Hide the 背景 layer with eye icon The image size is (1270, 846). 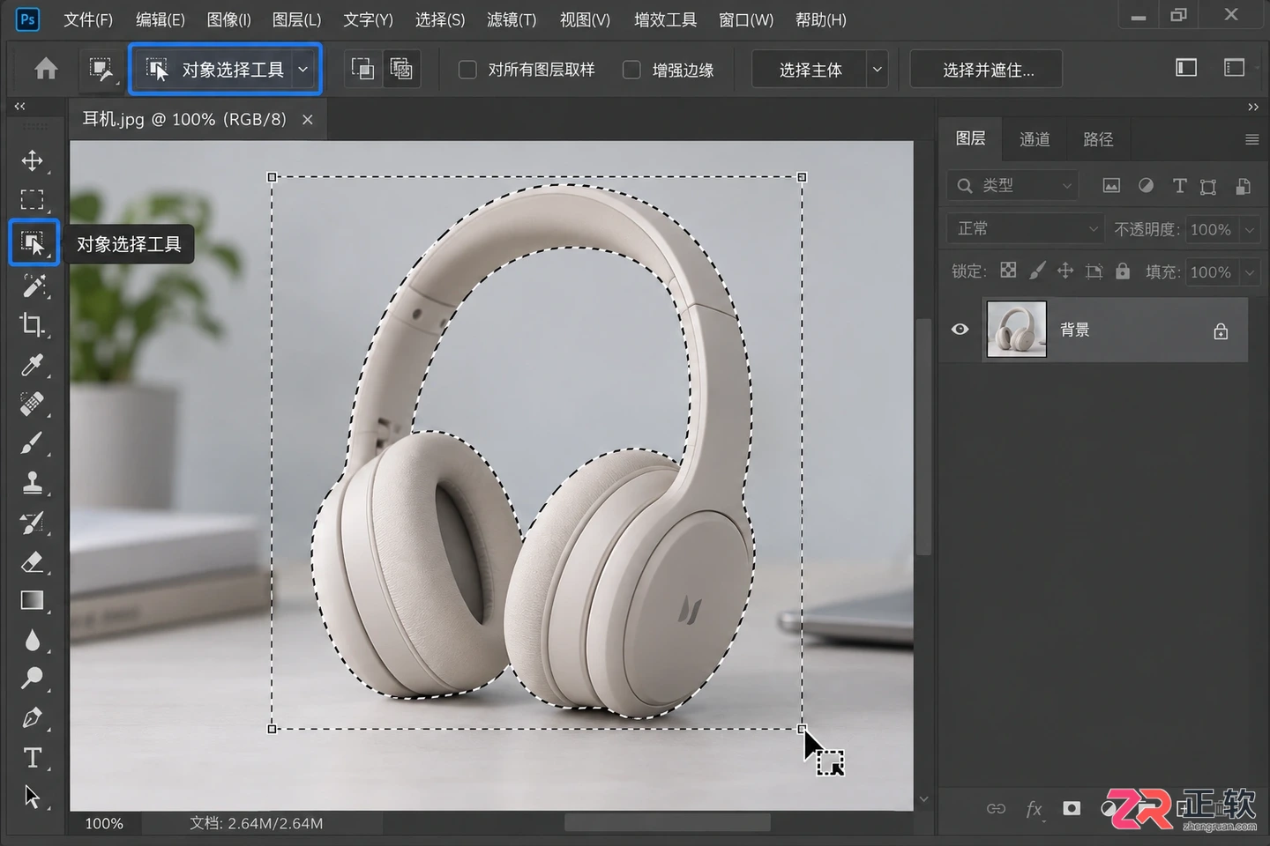pos(960,330)
